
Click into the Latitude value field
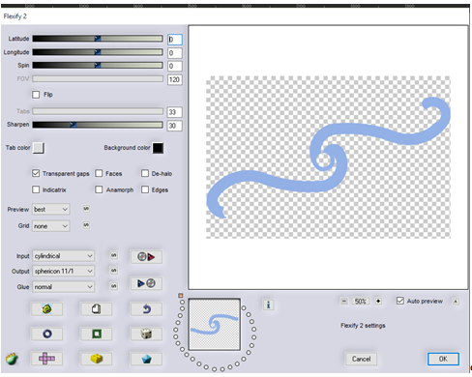click(x=175, y=40)
